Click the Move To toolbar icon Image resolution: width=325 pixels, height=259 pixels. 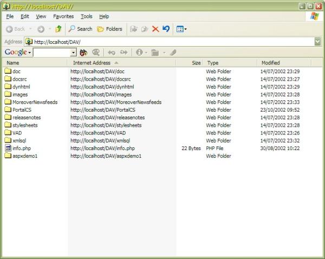click(134, 29)
